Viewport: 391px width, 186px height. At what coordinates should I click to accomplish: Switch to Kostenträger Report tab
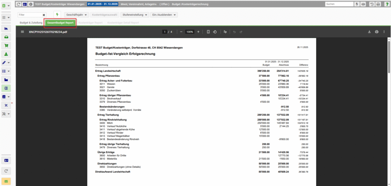(90, 23)
